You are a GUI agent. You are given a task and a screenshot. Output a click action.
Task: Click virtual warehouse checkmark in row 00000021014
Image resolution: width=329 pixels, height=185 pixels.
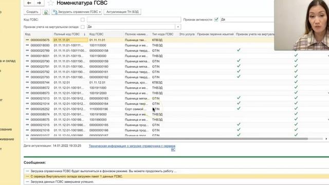(x=239, y=103)
